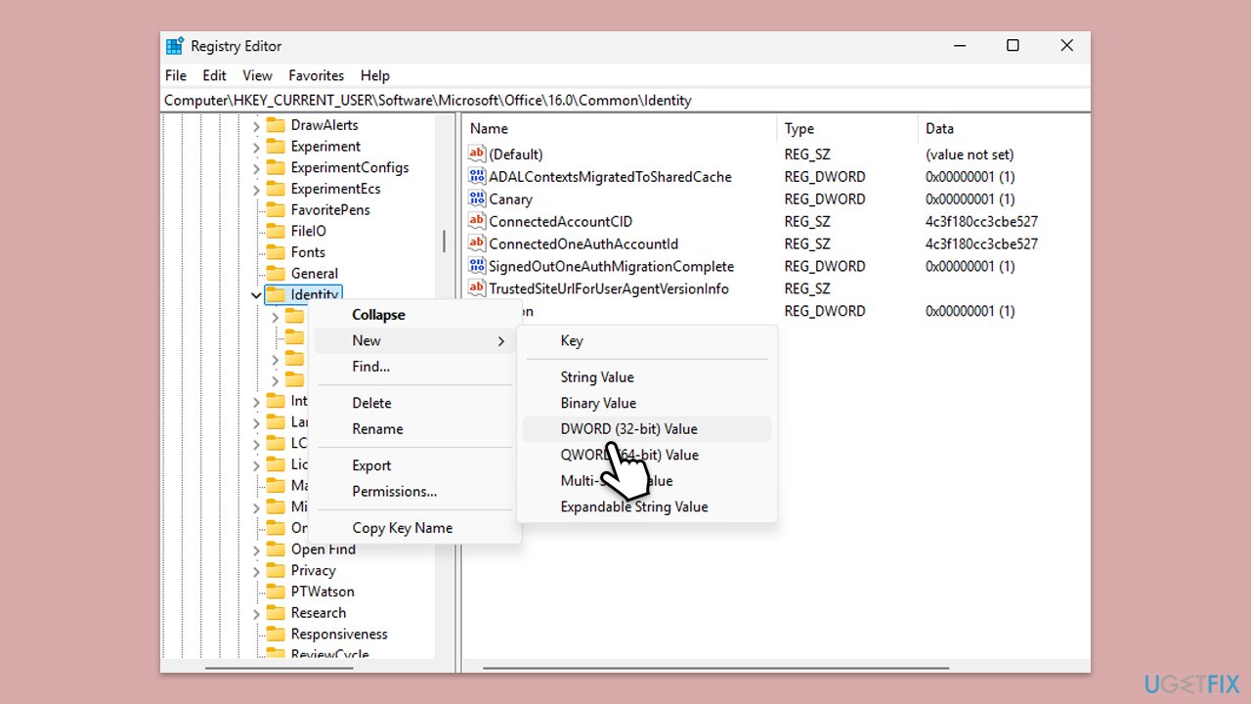Expand the ExperimentConfigs key
Image resolution: width=1251 pixels, height=704 pixels.
coord(256,167)
